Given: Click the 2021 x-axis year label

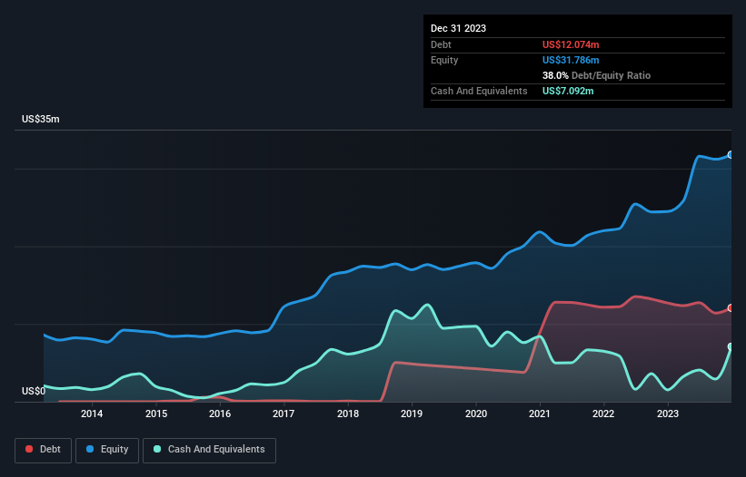Looking at the screenshot, I should coord(540,414).
